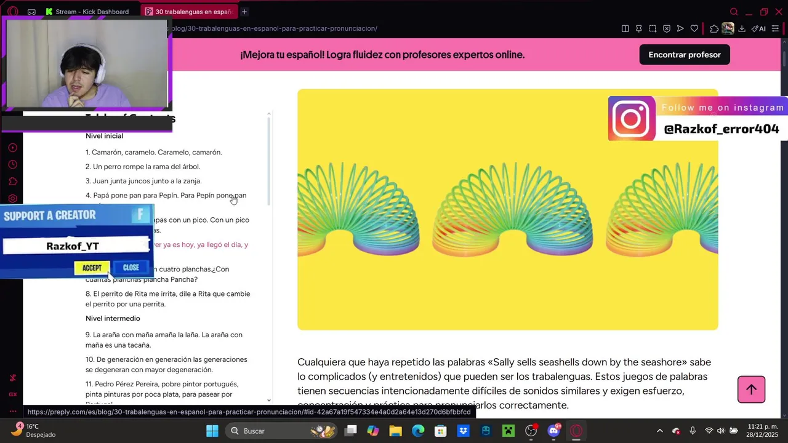This screenshot has height=443, width=788.
Task: Switch to Stream - Kick Dashboard tab
Action: [87, 12]
